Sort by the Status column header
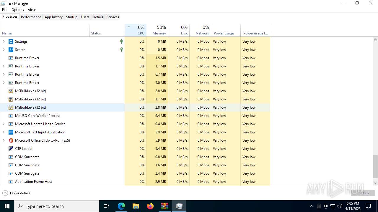378x212 pixels. tap(107, 30)
